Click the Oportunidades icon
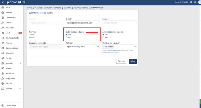This screenshot has width=201, height=108. [3, 48]
